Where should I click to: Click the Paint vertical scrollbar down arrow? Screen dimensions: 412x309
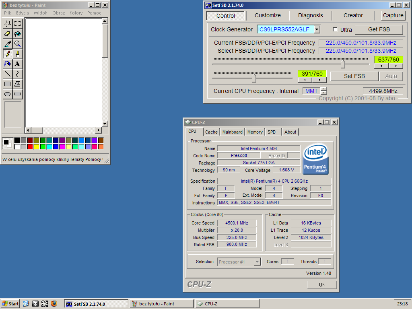click(x=105, y=124)
